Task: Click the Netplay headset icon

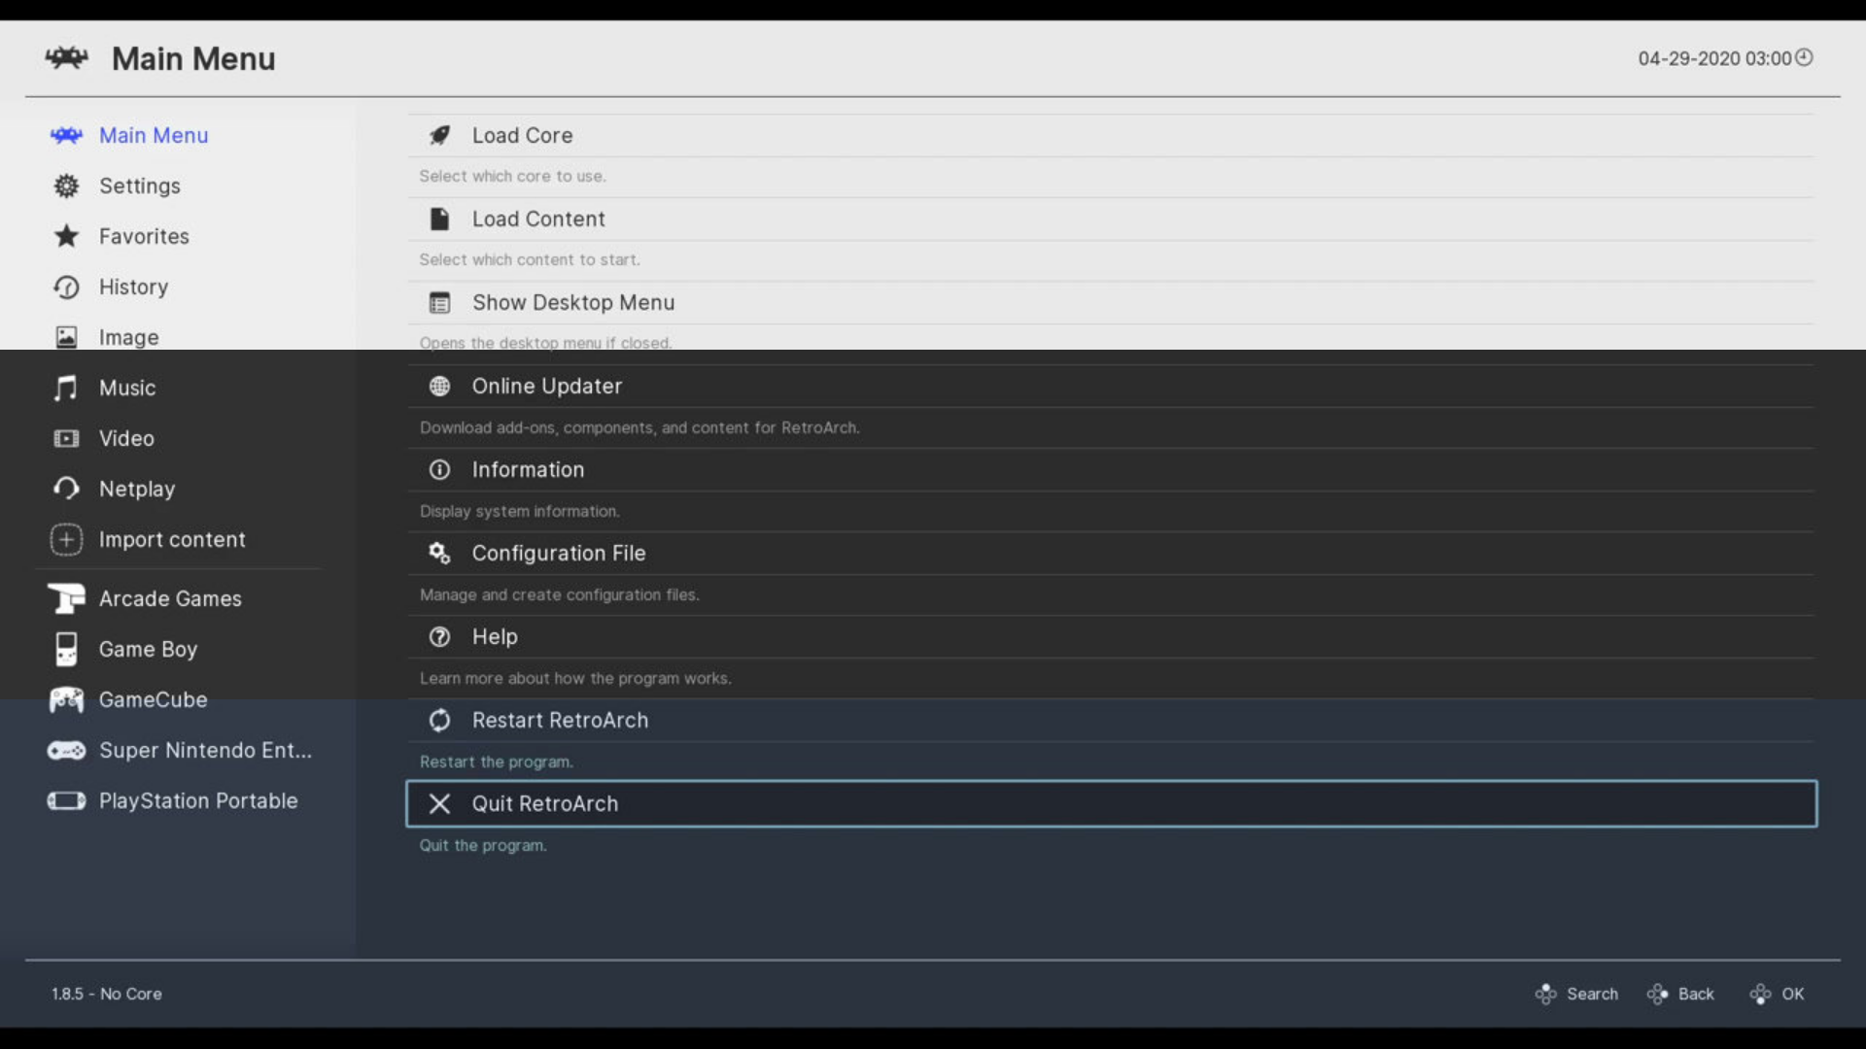Action: [66, 489]
